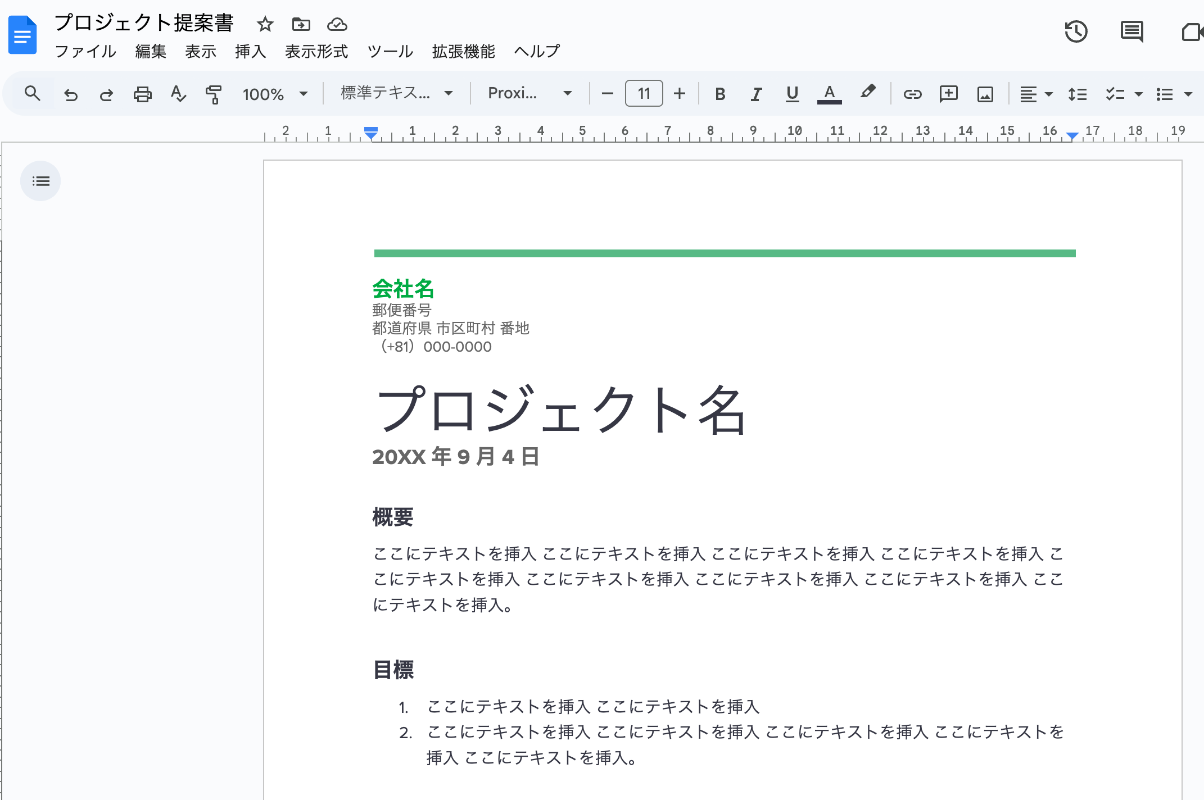Open version history clock icon
The height and width of the screenshot is (800, 1204).
tap(1076, 31)
